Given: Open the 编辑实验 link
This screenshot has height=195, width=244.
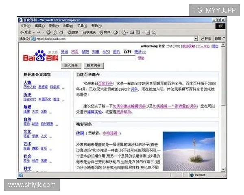Looking at the screenshot, I should tap(94, 112).
